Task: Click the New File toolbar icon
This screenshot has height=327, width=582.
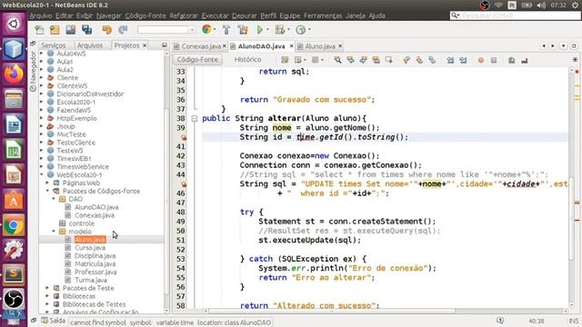Action: (x=39, y=30)
